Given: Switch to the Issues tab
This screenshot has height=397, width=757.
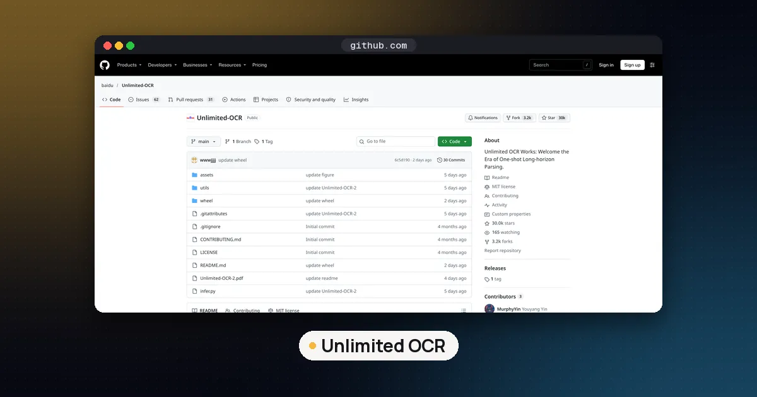Looking at the screenshot, I should [144, 100].
